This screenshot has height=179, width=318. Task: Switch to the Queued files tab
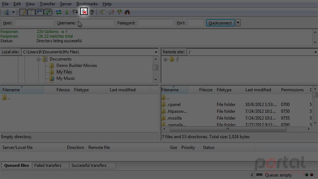point(16,165)
